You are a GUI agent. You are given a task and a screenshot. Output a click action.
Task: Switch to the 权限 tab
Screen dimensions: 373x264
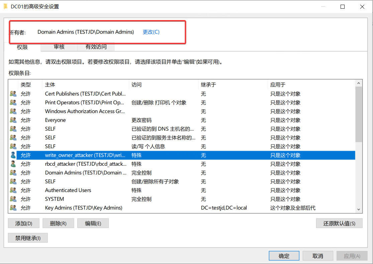coord(22,47)
